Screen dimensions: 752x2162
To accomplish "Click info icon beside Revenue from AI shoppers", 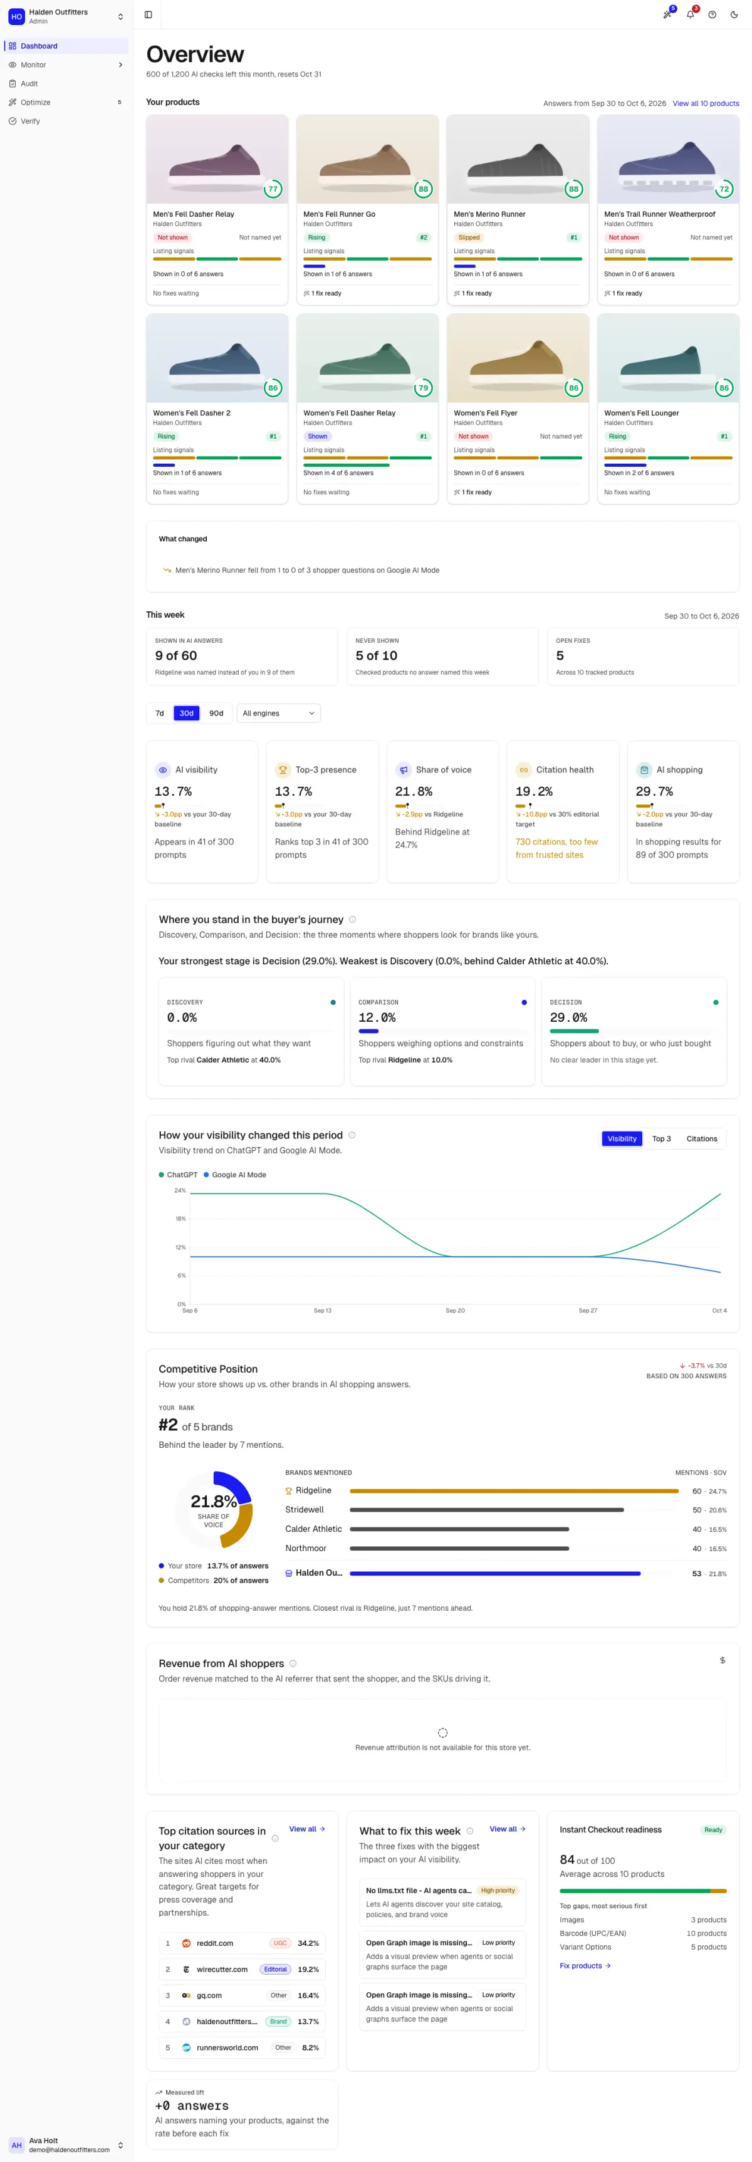I will 293,1663.
